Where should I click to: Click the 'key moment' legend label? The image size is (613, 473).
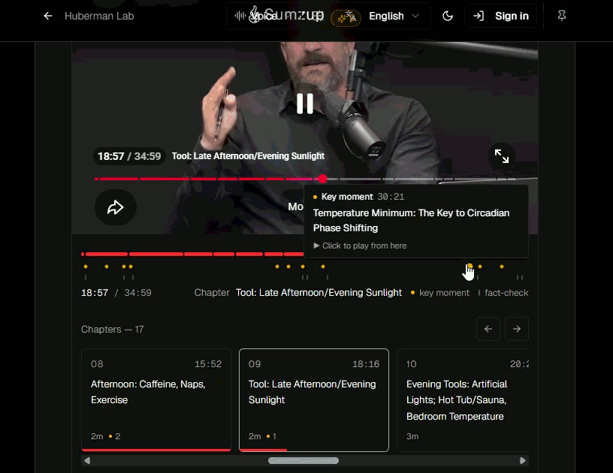444,293
